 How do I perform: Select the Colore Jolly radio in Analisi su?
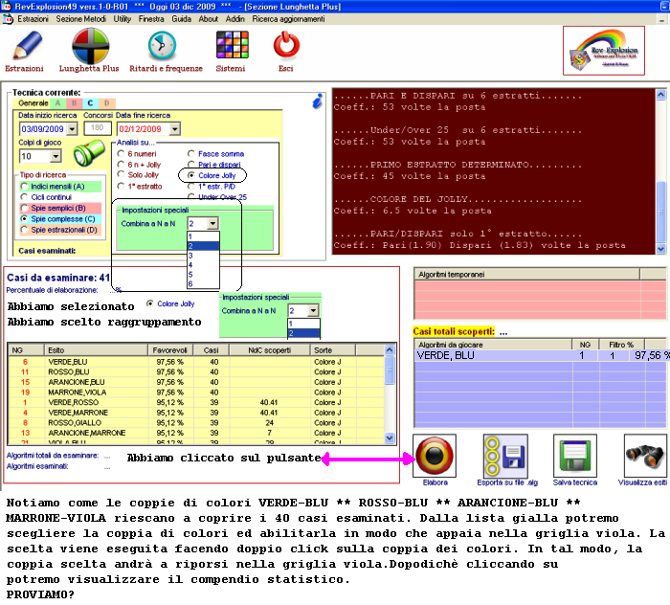click(x=191, y=175)
